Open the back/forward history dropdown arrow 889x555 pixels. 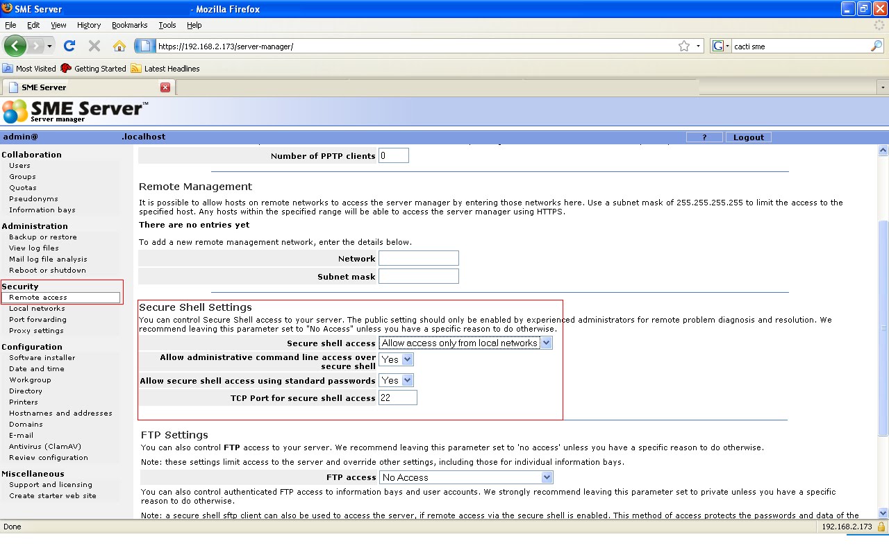point(49,46)
